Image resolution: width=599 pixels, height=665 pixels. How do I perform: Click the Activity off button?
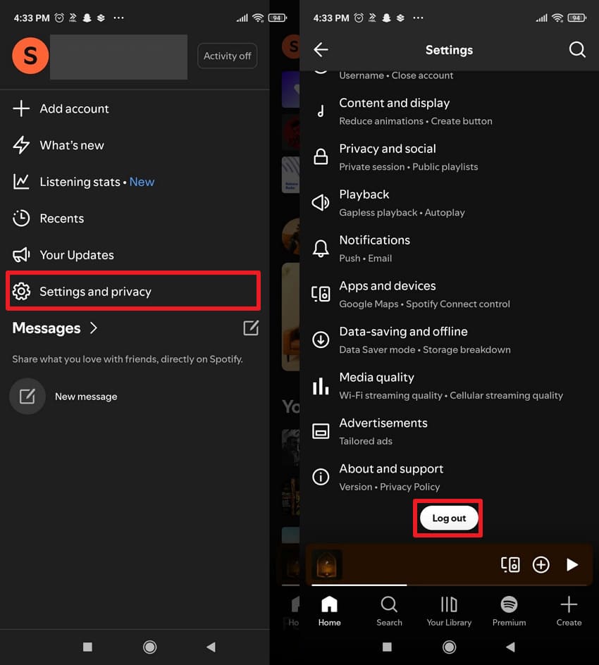pos(227,56)
